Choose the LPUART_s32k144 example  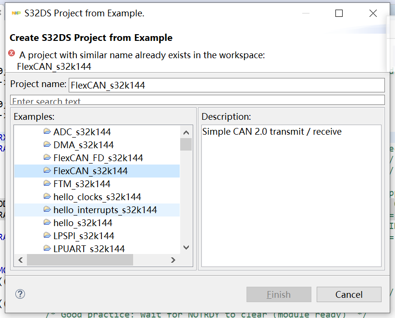pyautogui.click(x=89, y=249)
